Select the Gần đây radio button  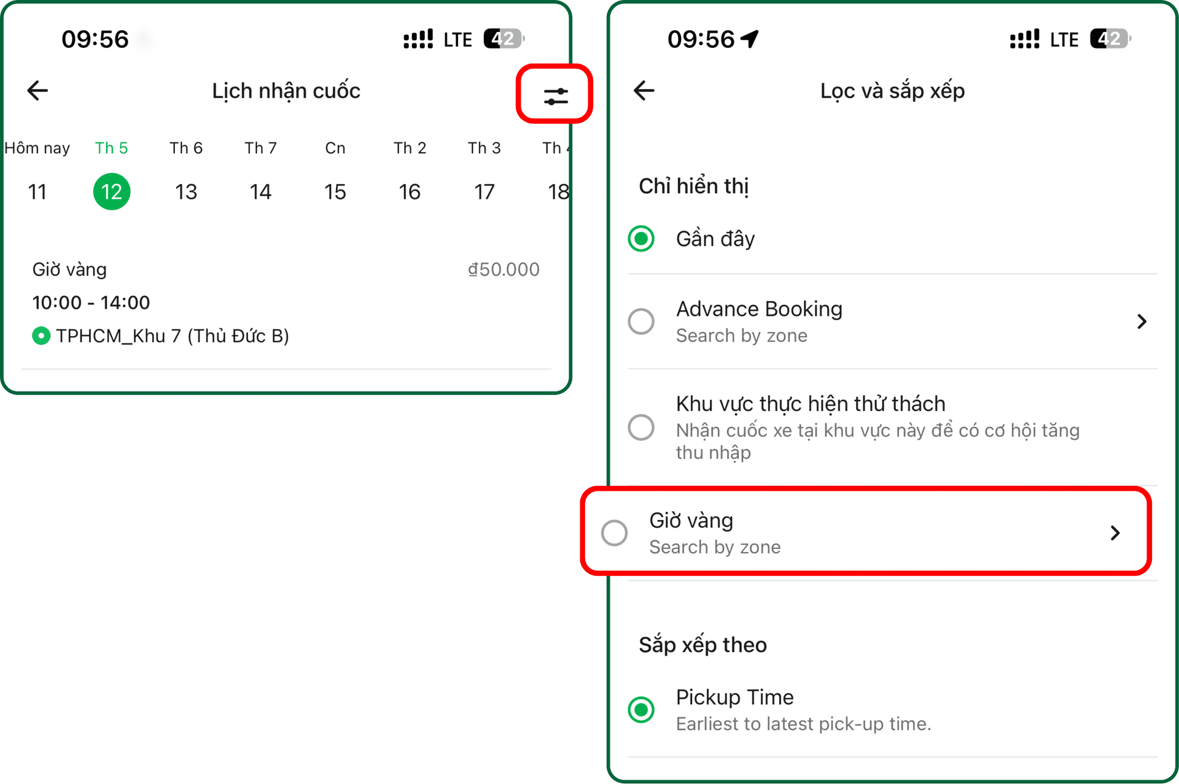[x=641, y=239]
